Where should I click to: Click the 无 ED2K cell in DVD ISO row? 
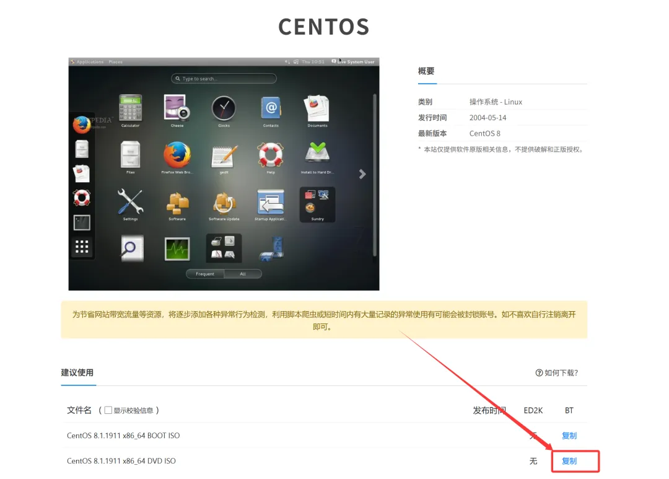tap(533, 460)
